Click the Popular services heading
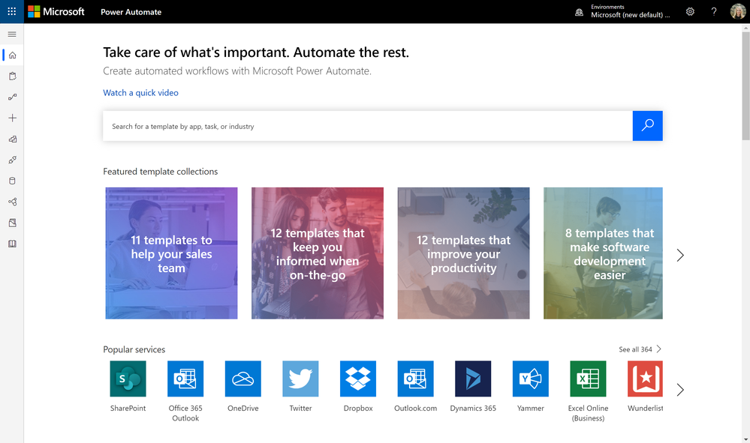Viewport: 750px width, 443px height. [x=134, y=349]
